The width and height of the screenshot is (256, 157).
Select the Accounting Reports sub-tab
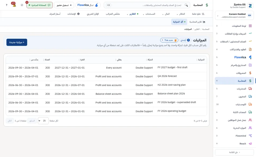point(197,22)
